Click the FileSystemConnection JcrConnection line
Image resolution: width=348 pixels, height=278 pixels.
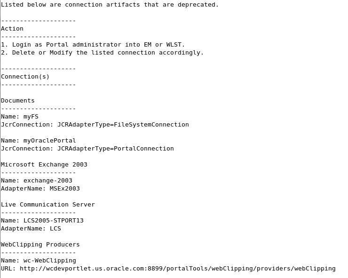click(x=95, y=125)
